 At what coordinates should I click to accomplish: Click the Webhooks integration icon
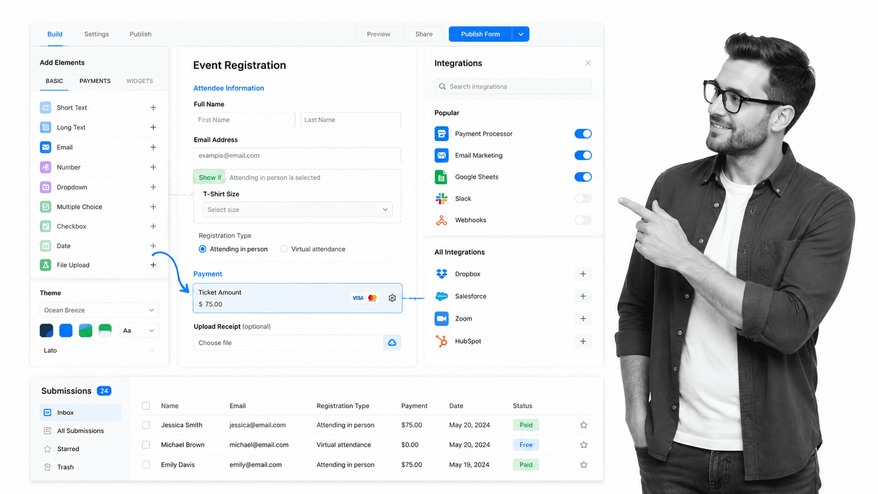pos(442,220)
